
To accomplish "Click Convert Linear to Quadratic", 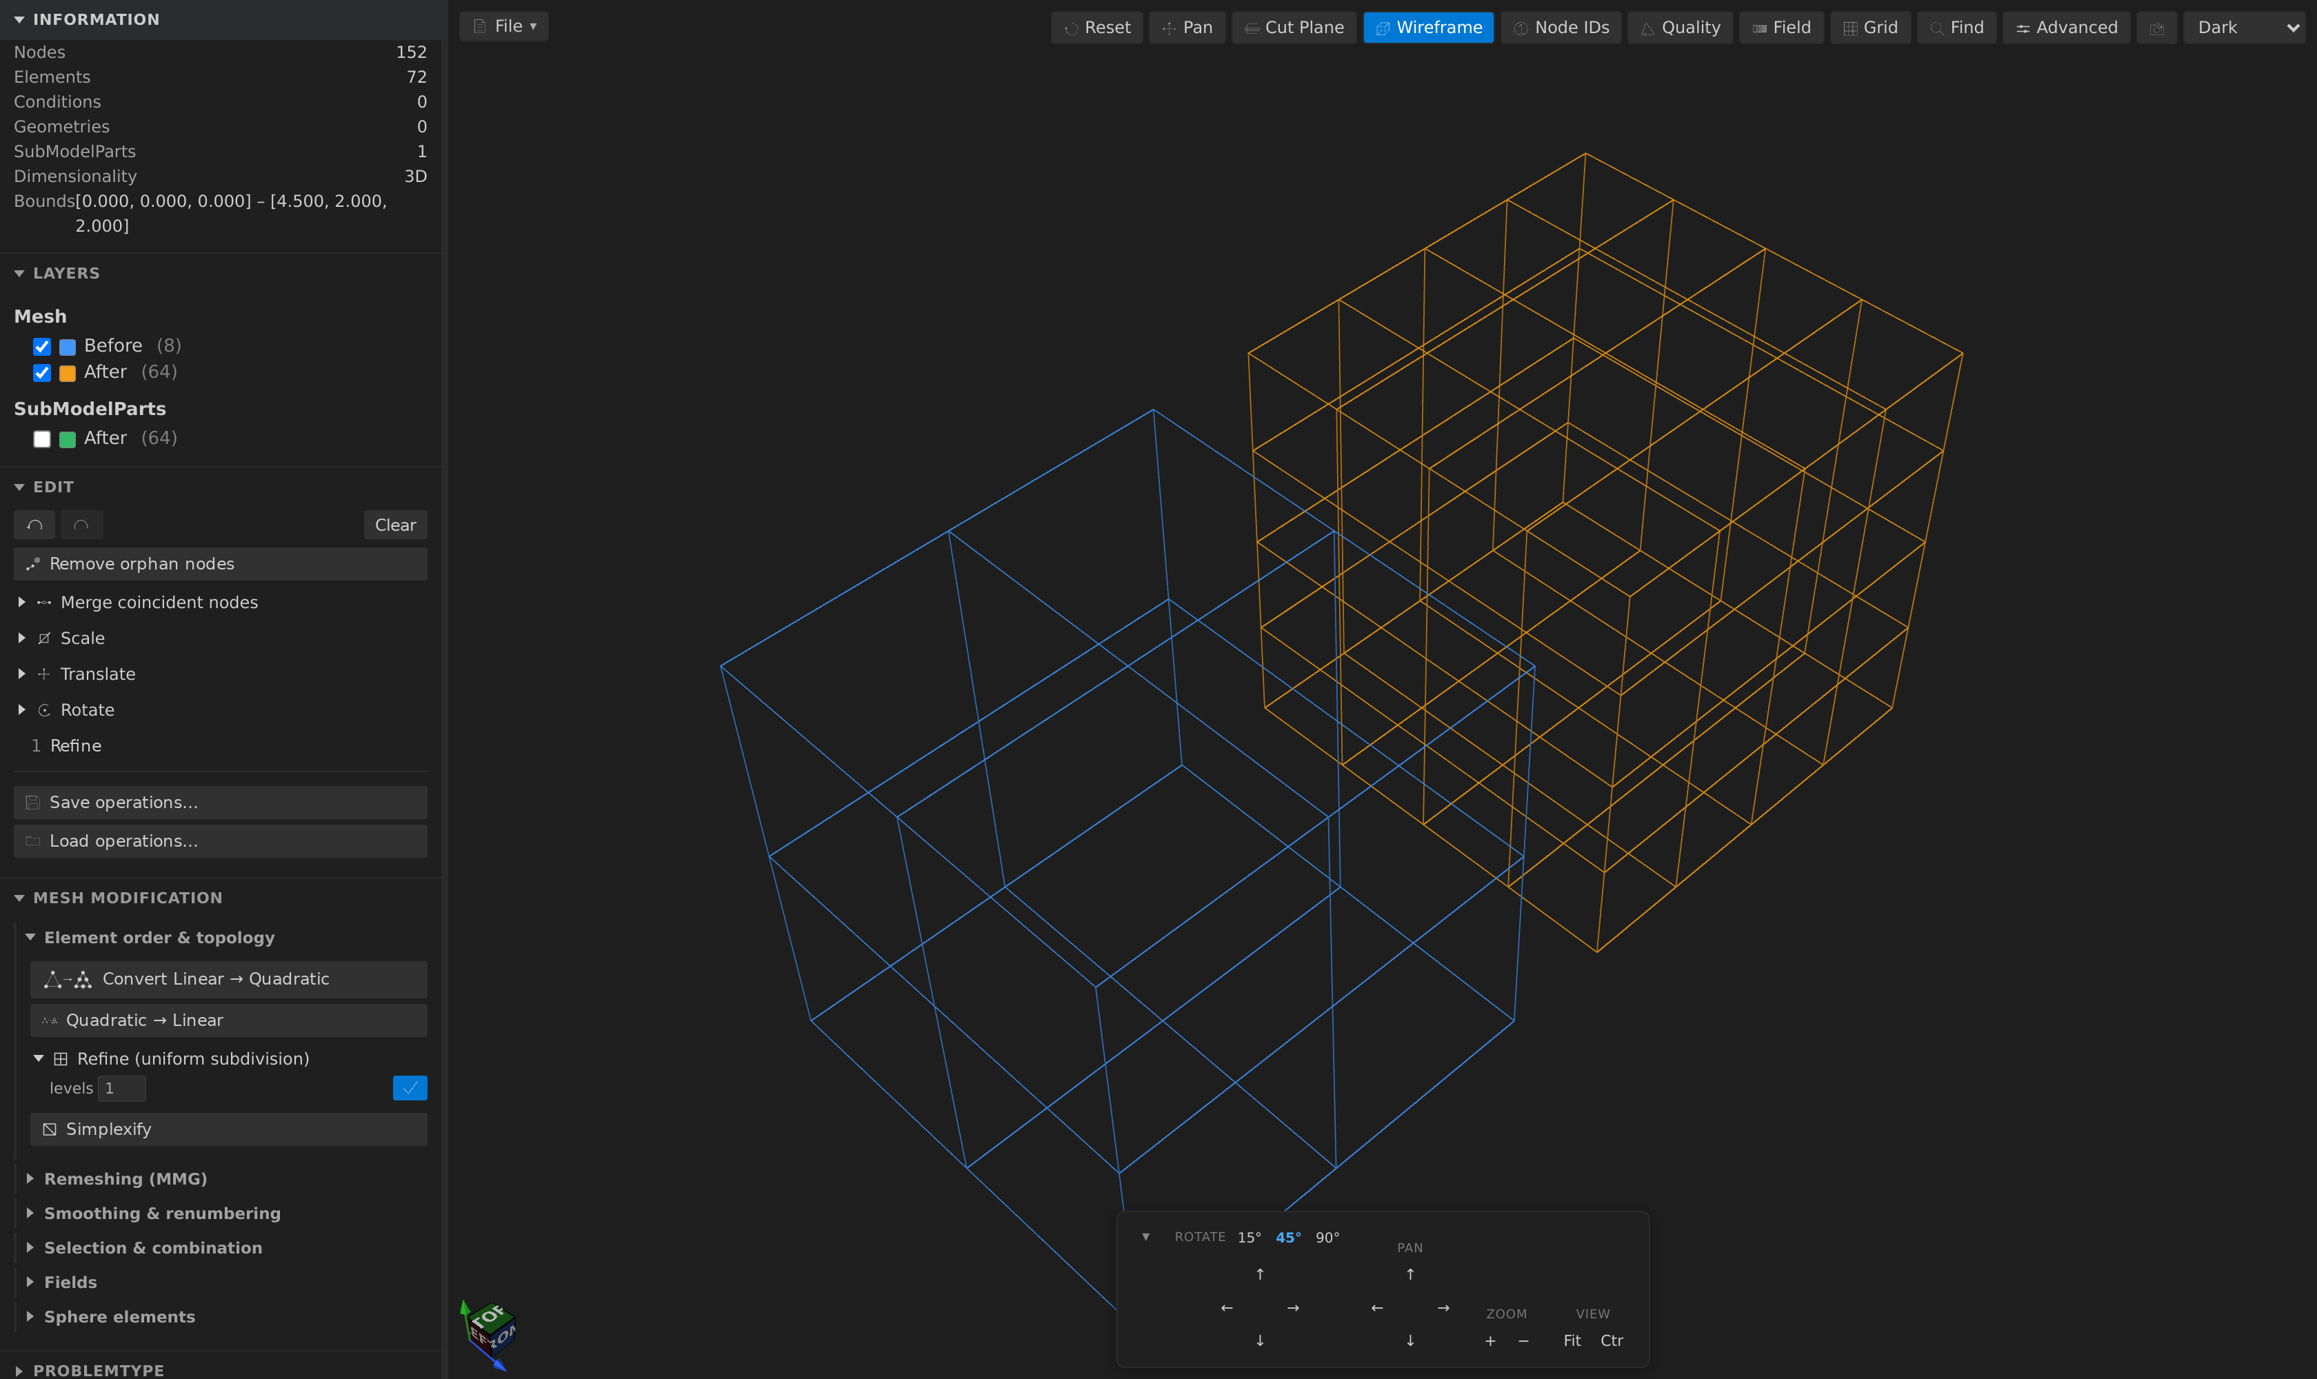I will (229, 979).
